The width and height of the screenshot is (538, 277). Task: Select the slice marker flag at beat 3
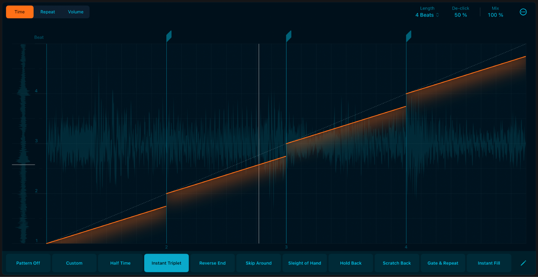(x=288, y=36)
